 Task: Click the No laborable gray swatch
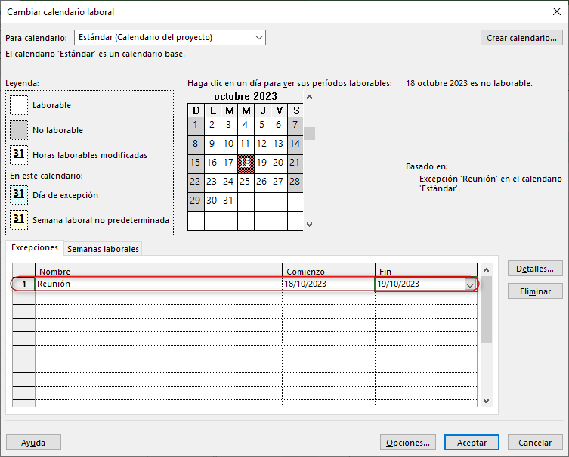20,130
